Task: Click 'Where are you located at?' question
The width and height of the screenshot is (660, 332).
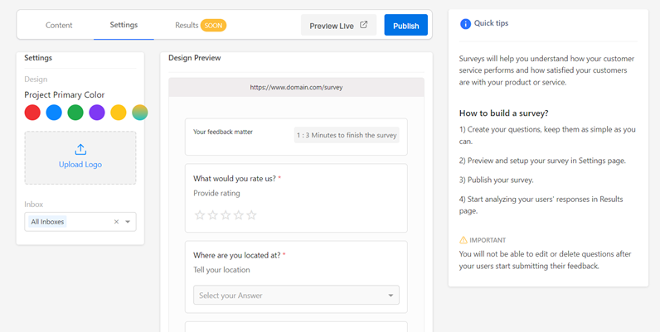Action: coord(236,255)
